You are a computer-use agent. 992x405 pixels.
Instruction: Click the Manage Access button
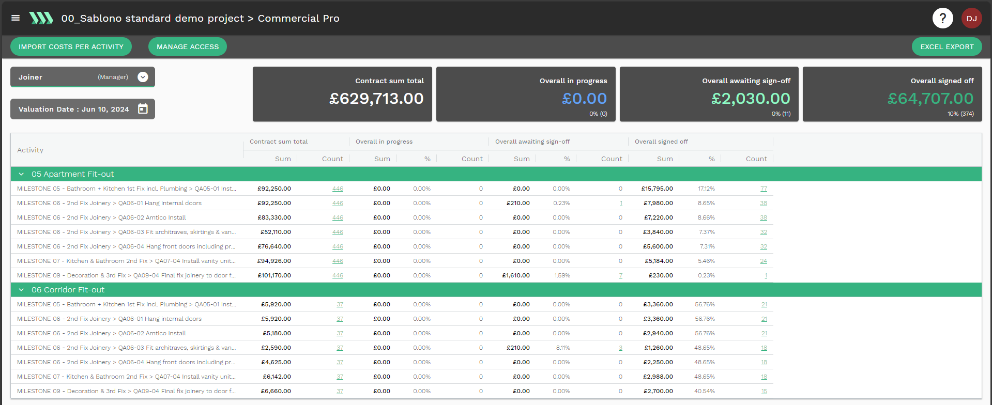(188, 46)
